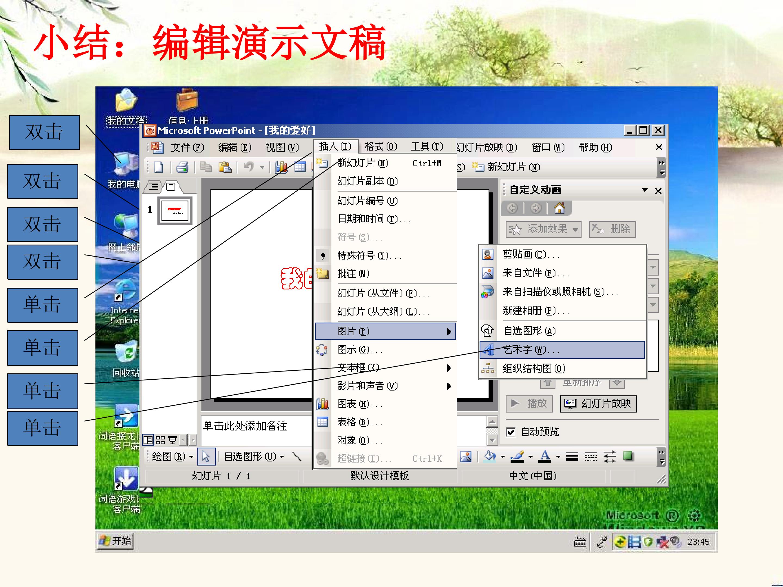The height and width of the screenshot is (587, 783).
Task: Click the Undo arrow icon
Action: click(249, 167)
